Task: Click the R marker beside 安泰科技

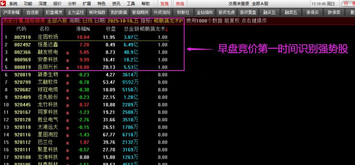Action: click(x=68, y=61)
